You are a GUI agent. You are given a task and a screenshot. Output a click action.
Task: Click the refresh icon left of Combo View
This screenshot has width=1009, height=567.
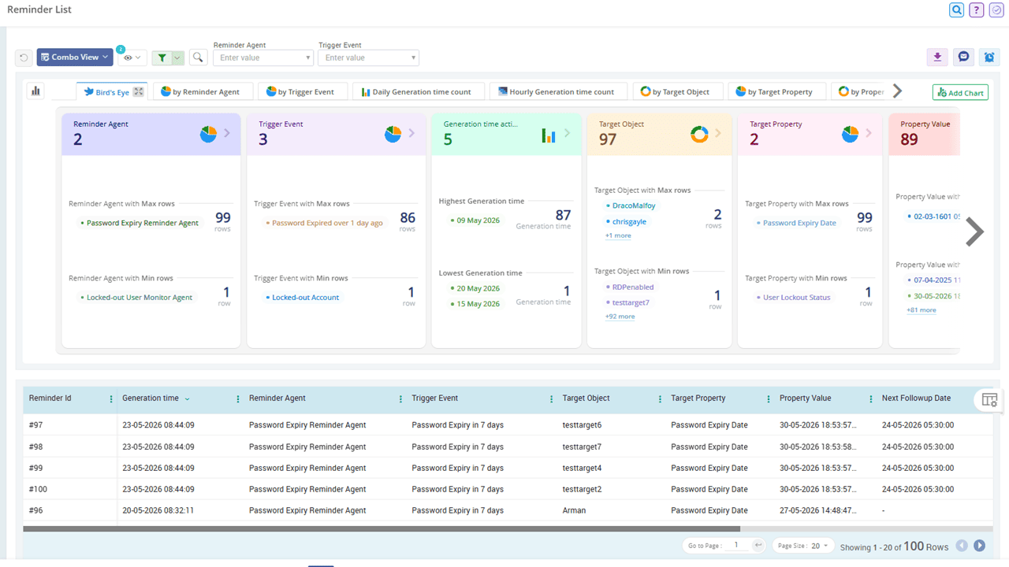pos(24,57)
